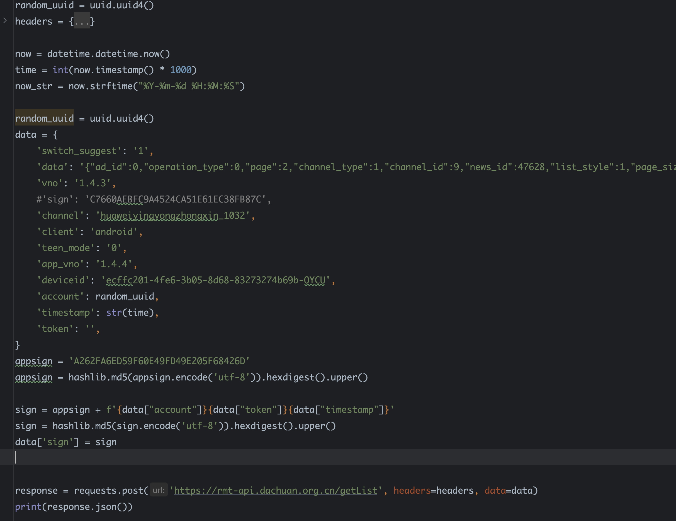Click the 'A262FA6ED59F60E49FD49E205F68426D' string

[159, 361]
